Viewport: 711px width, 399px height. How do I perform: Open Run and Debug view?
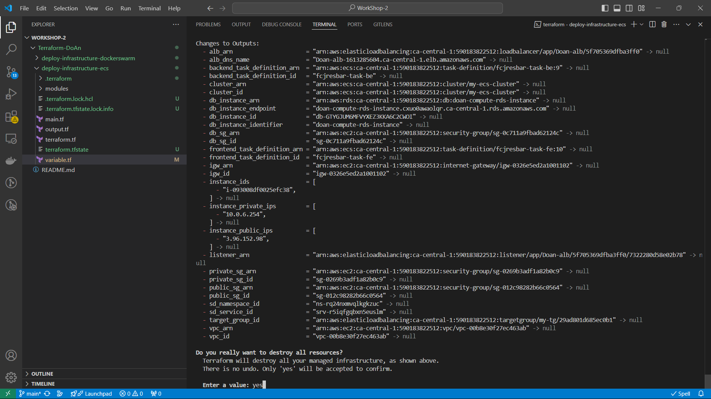(11, 94)
